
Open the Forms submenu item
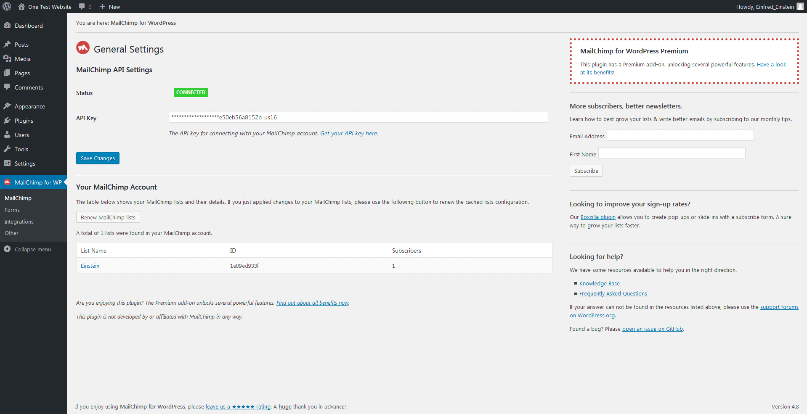pyautogui.click(x=12, y=210)
